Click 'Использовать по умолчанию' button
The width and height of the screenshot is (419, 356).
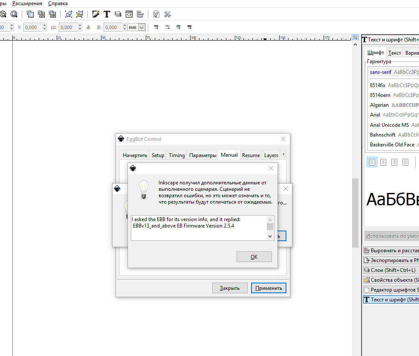coord(392,236)
